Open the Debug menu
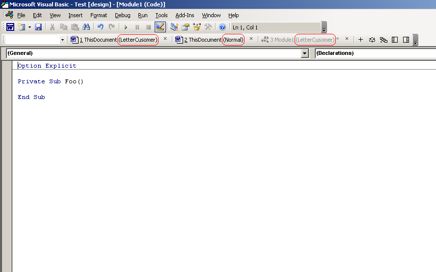 [123, 15]
